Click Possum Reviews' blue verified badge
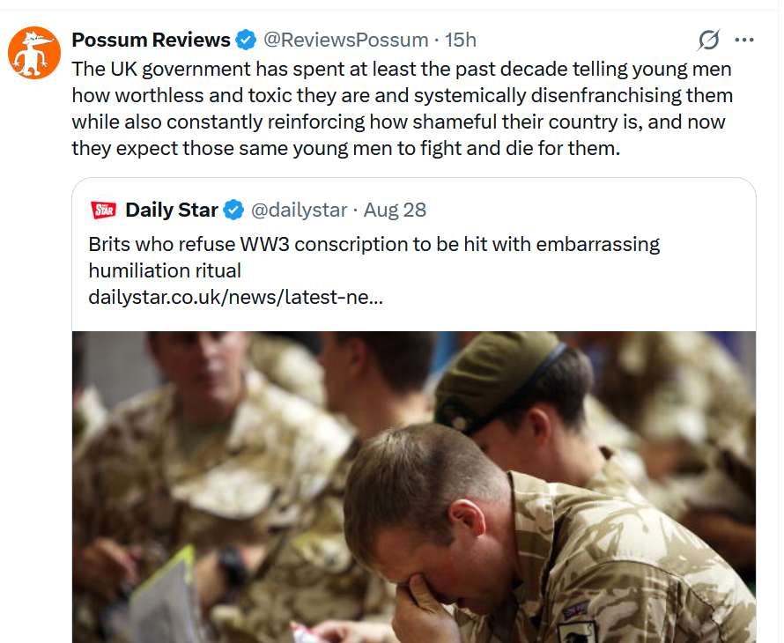This screenshot has width=784, height=643. tap(246, 40)
